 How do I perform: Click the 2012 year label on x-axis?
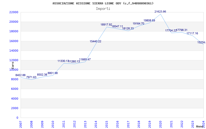74,124
